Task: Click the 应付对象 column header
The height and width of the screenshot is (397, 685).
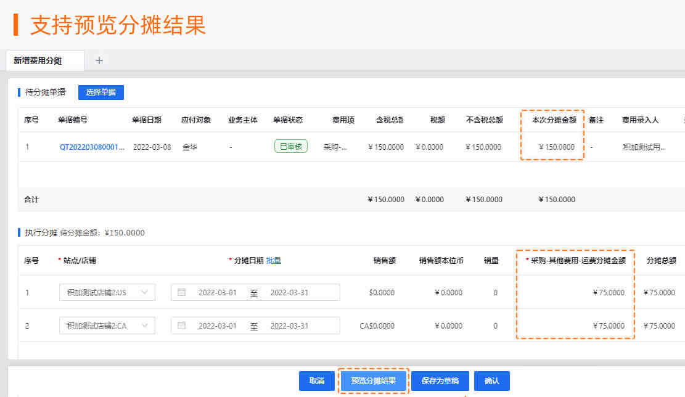Action: [196, 120]
